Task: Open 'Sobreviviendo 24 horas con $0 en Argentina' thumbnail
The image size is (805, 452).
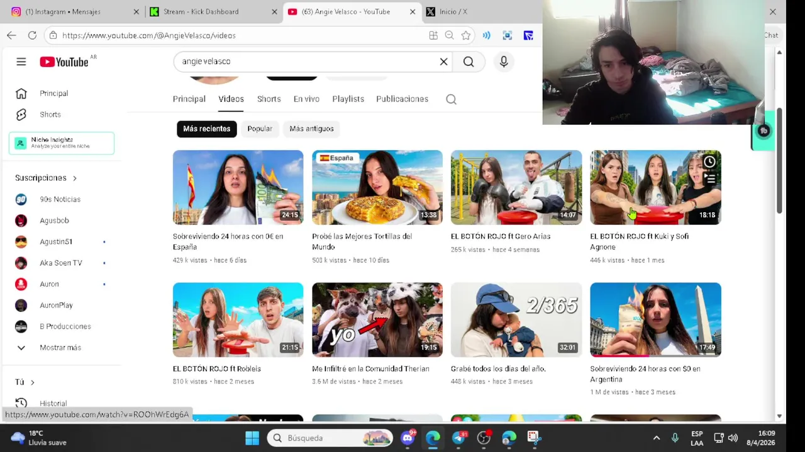Action: pos(655,320)
